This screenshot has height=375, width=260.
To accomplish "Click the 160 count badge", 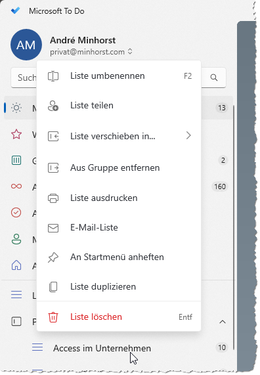I will 220,187.
